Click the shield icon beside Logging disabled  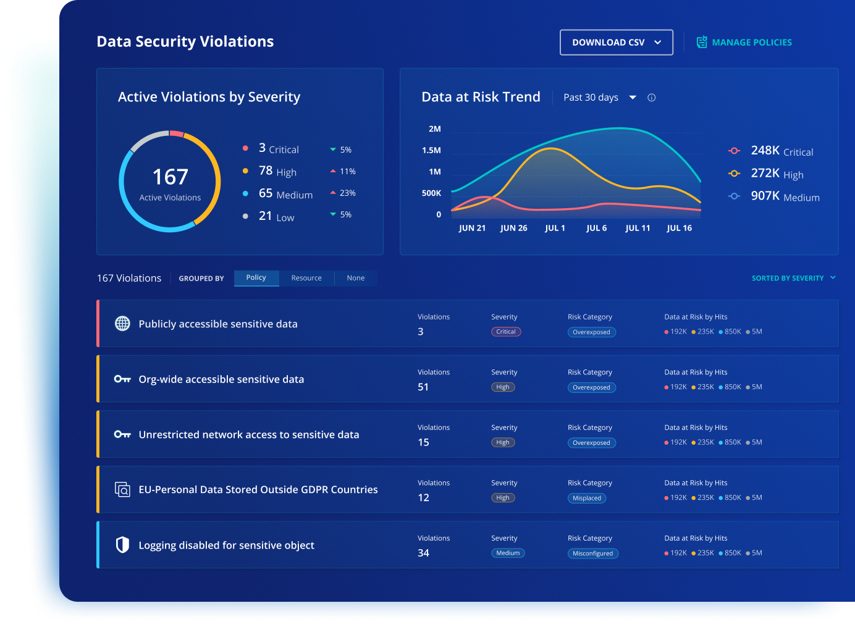[122, 545]
